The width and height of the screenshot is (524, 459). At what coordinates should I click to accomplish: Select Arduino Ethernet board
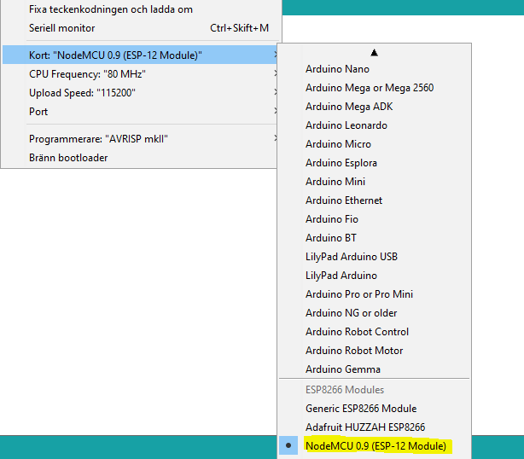tap(375, 200)
